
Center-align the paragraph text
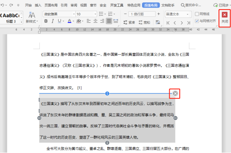point(95,21)
